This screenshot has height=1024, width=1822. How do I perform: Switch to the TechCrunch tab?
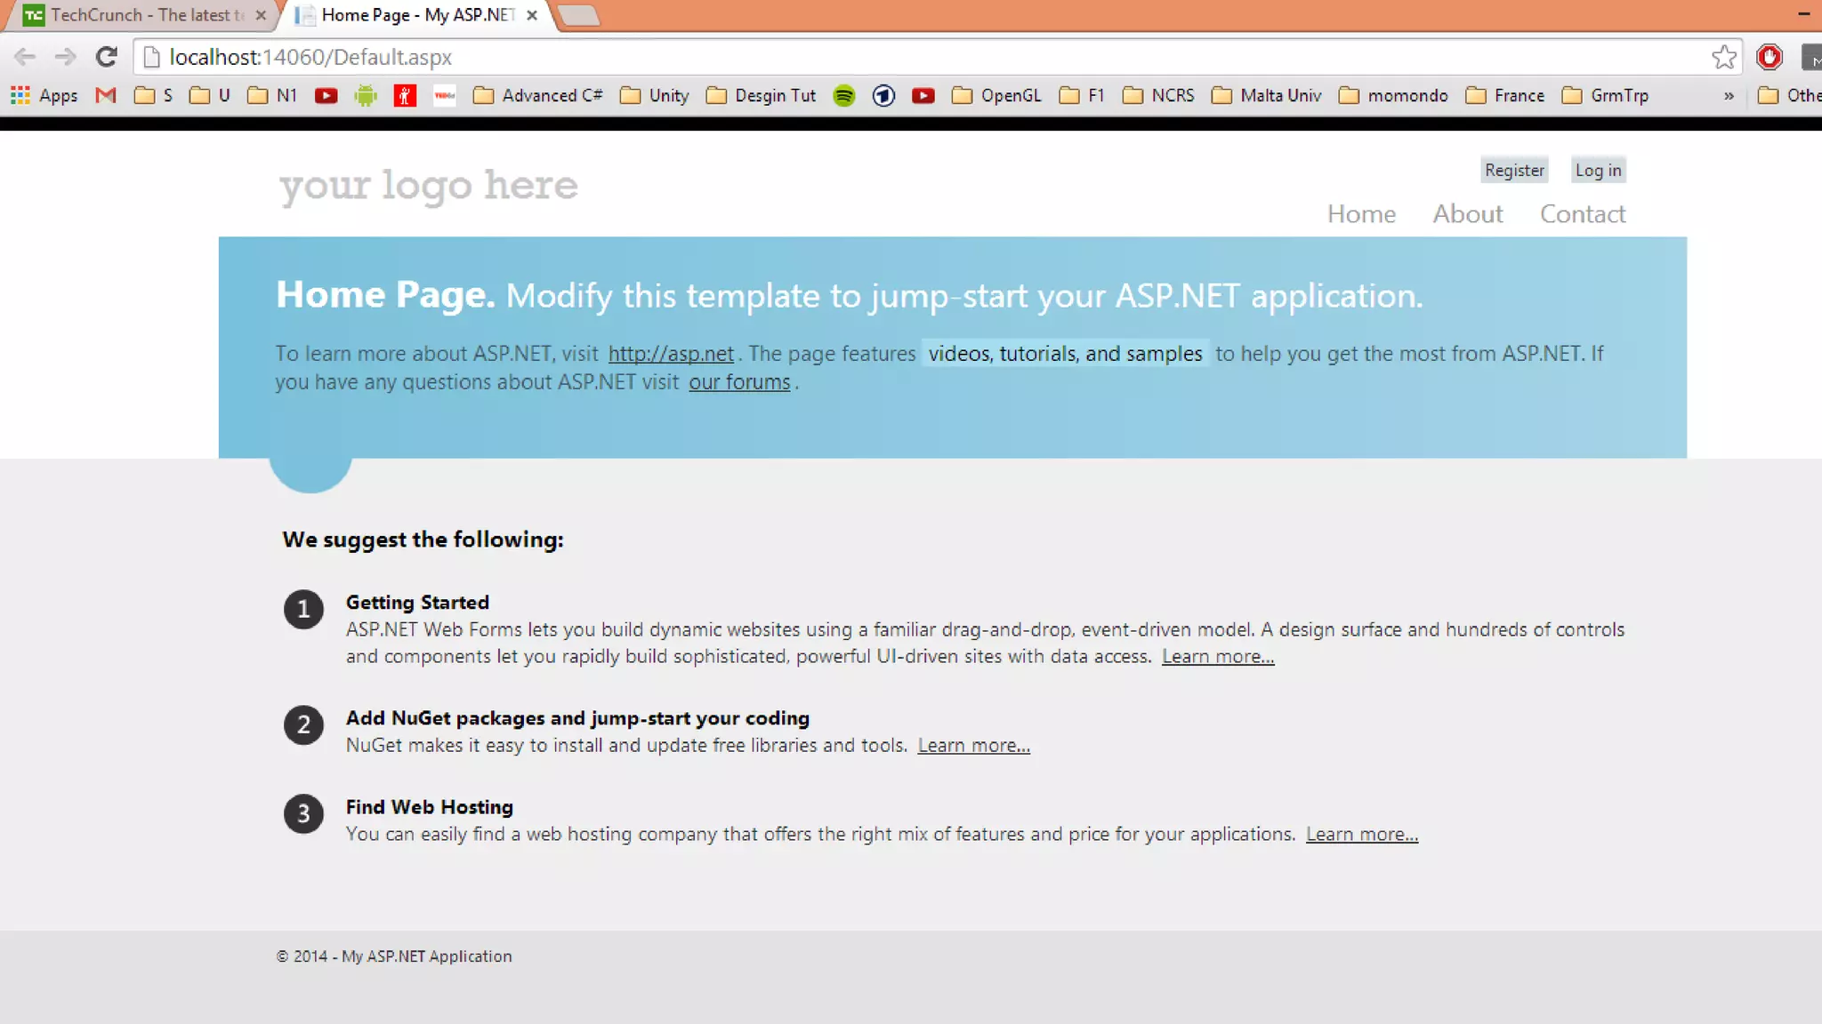point(142,15)
